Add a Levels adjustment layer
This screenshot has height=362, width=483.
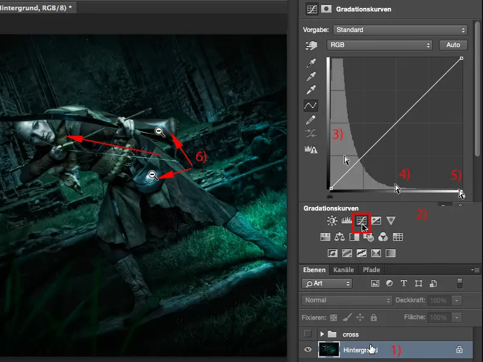tap(347, 220)
